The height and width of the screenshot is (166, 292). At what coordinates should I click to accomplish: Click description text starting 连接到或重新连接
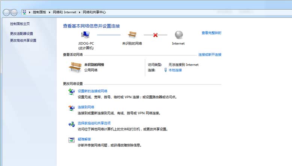119,113
